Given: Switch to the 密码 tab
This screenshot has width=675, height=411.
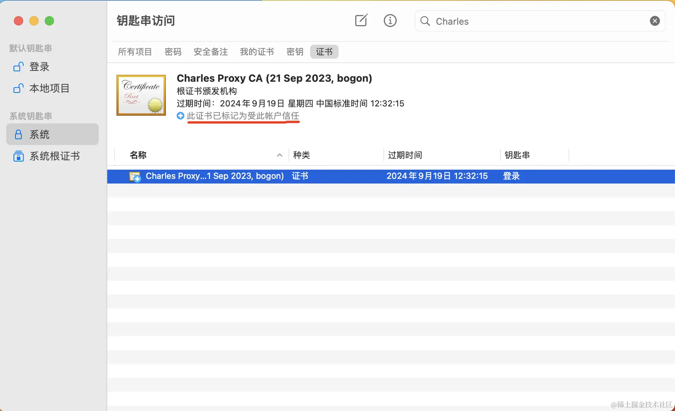Looking at the screenshot, I should pos(173,52).
